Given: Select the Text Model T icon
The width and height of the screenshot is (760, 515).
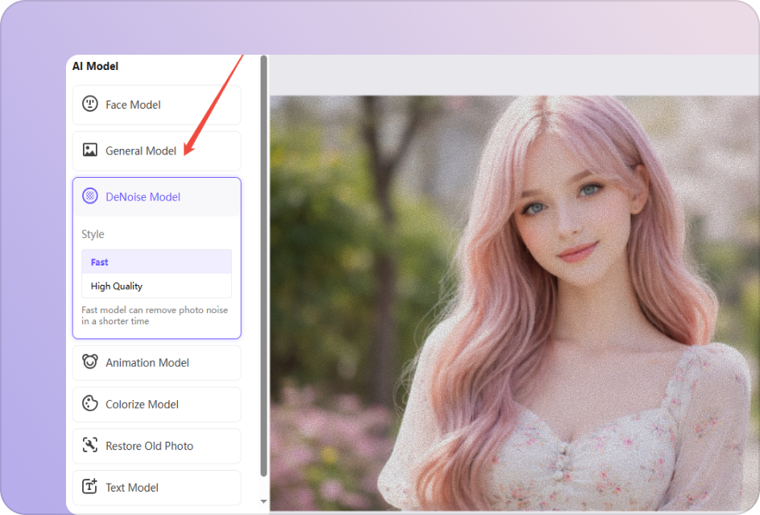Looking at the screenshot, I should coord(92,488).
